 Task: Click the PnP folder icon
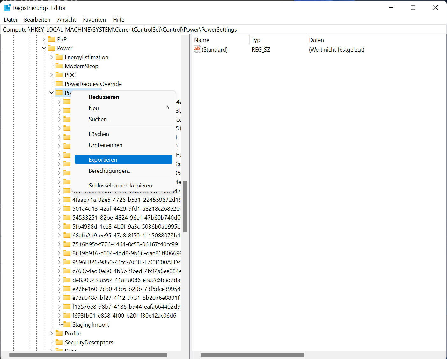pyautogui.click(x=52, y=39)
